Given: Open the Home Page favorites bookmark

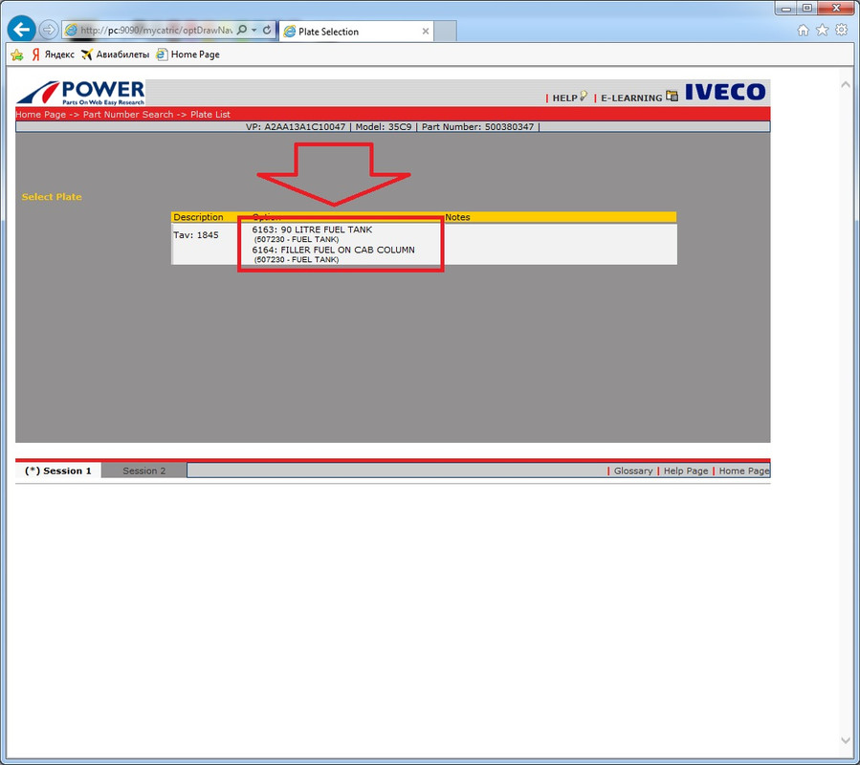Looking at the screenshot, I should 187,55.
